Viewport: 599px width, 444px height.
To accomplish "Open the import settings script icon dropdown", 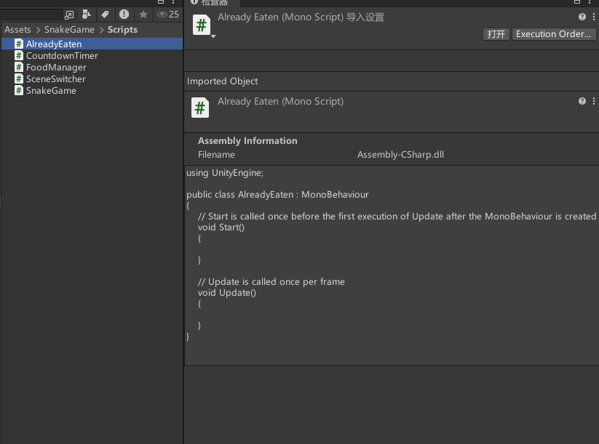I will coord(213,36).
